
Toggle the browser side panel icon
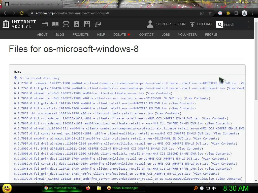coord(236,13)
